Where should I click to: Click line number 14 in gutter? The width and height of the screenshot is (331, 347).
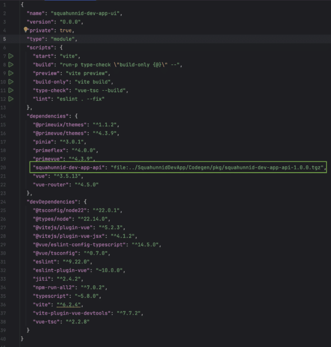pyautogui.click(x=3, y=116)
